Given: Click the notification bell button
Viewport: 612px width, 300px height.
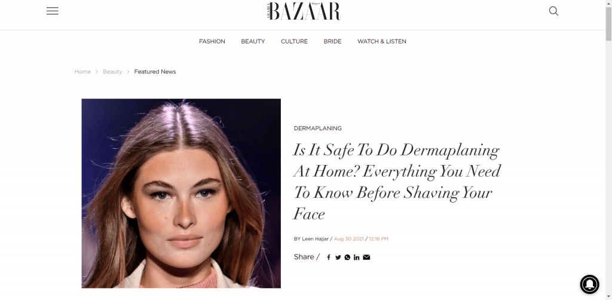Looking at the screenshot, I should pyautogui.click(x=589, y=284).
